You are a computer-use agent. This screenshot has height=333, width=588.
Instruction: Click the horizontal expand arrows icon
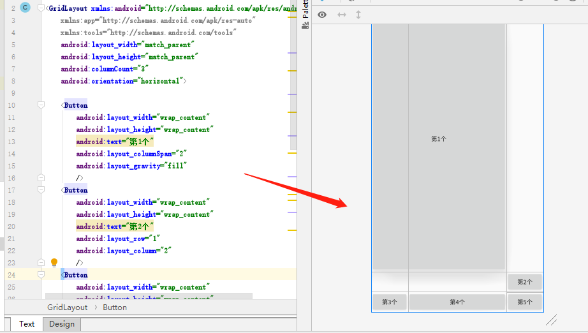tap(342, 15)
